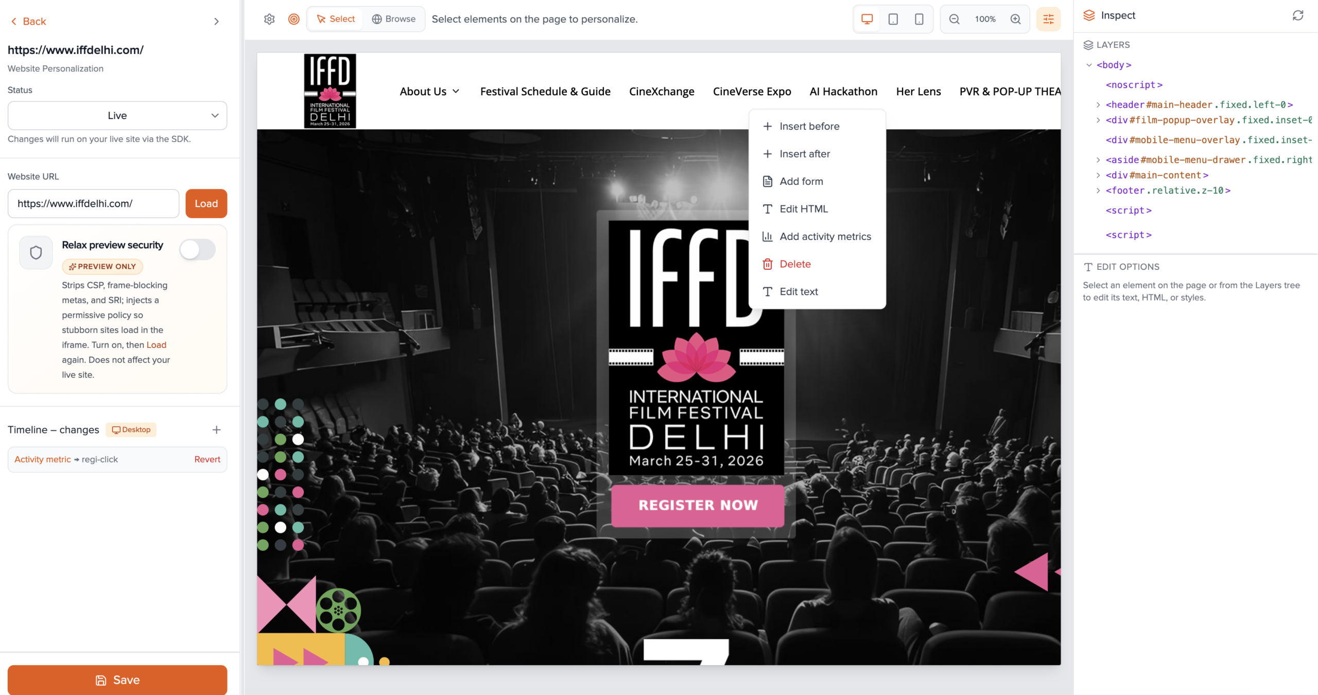This screenshot has height=695, width=1318.
Task: Switch to tablet device preview
Action: [893, 19]
